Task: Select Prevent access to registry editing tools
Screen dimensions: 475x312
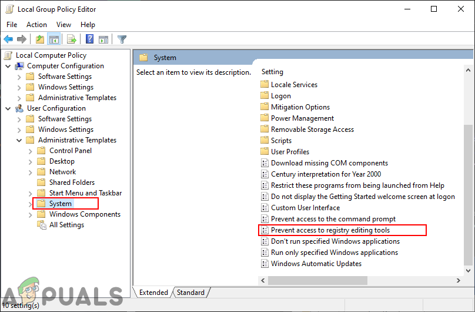Action: [330, 230]
